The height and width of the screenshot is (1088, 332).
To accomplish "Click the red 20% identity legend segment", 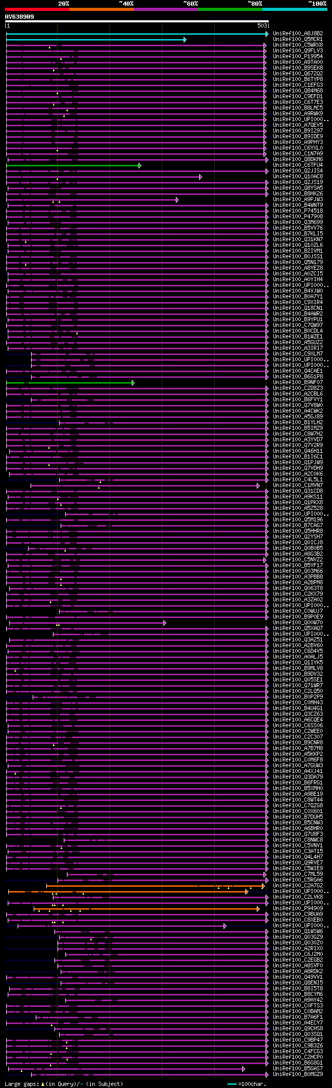I will pyautogui.click(x=37, y=9).
